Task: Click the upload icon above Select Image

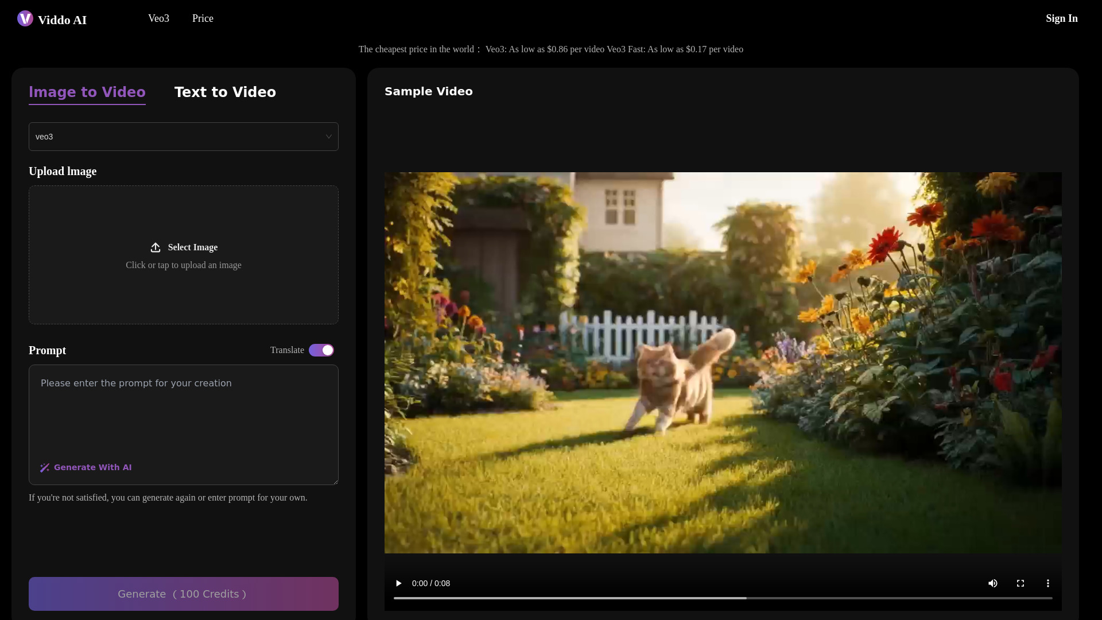Action: (x=156, y=247)
